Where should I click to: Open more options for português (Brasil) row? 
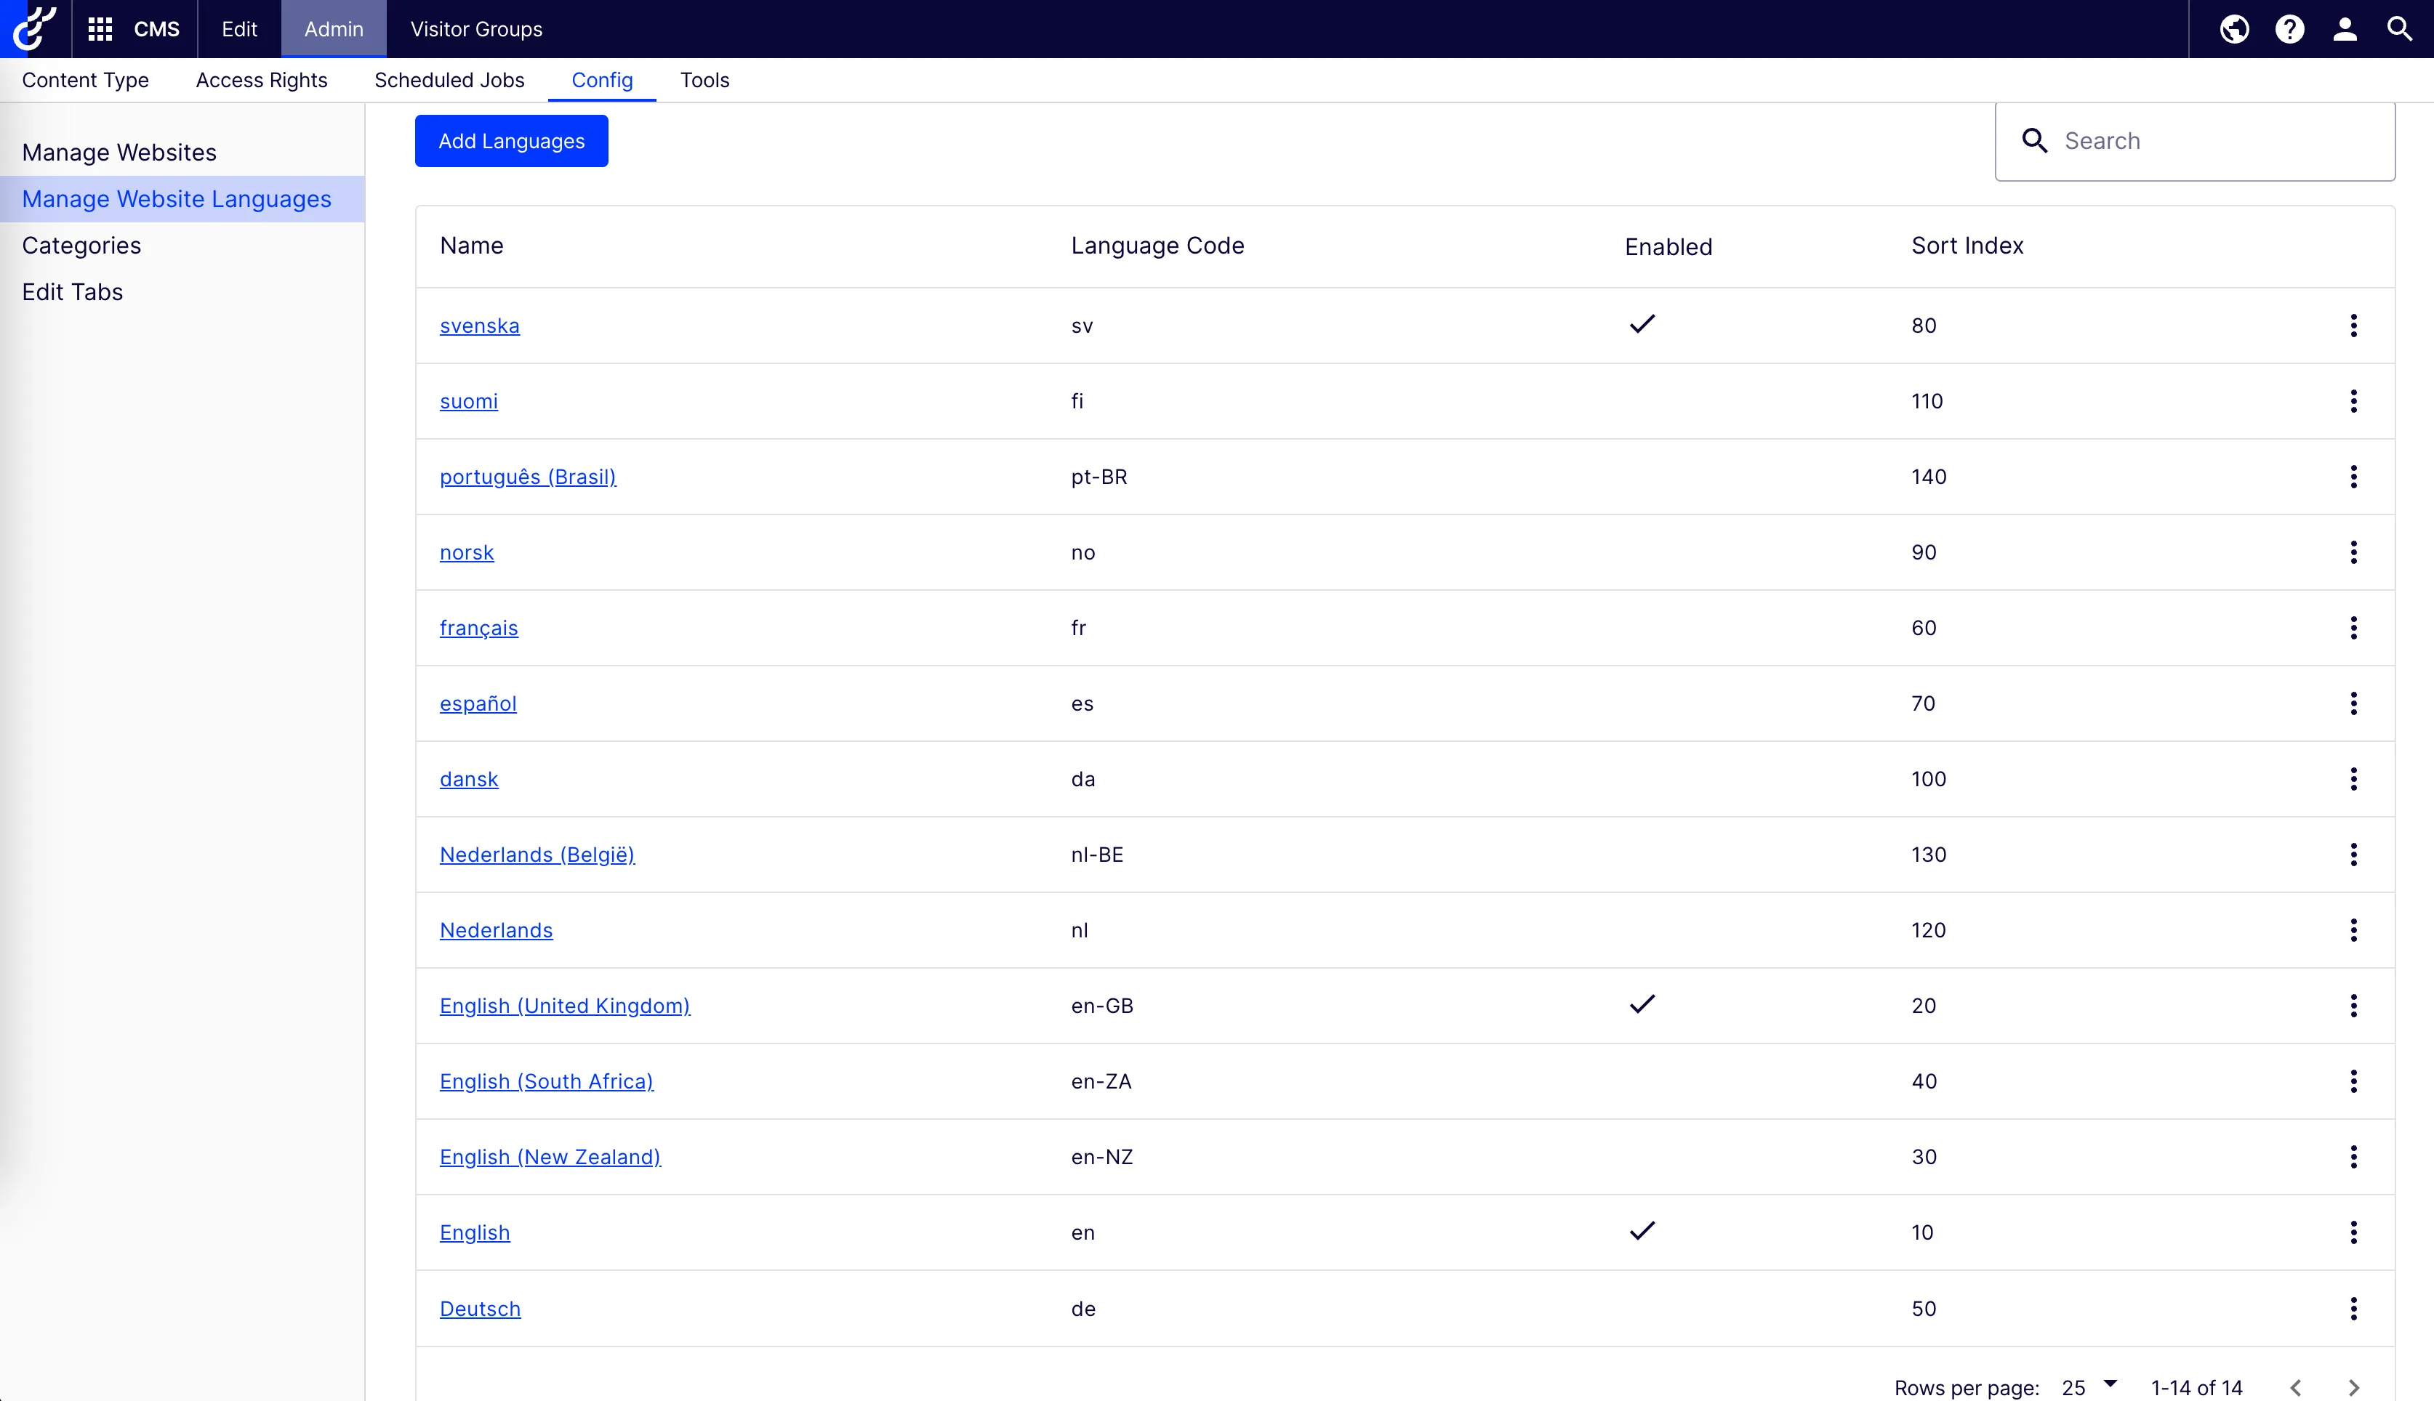[2353, 476]
